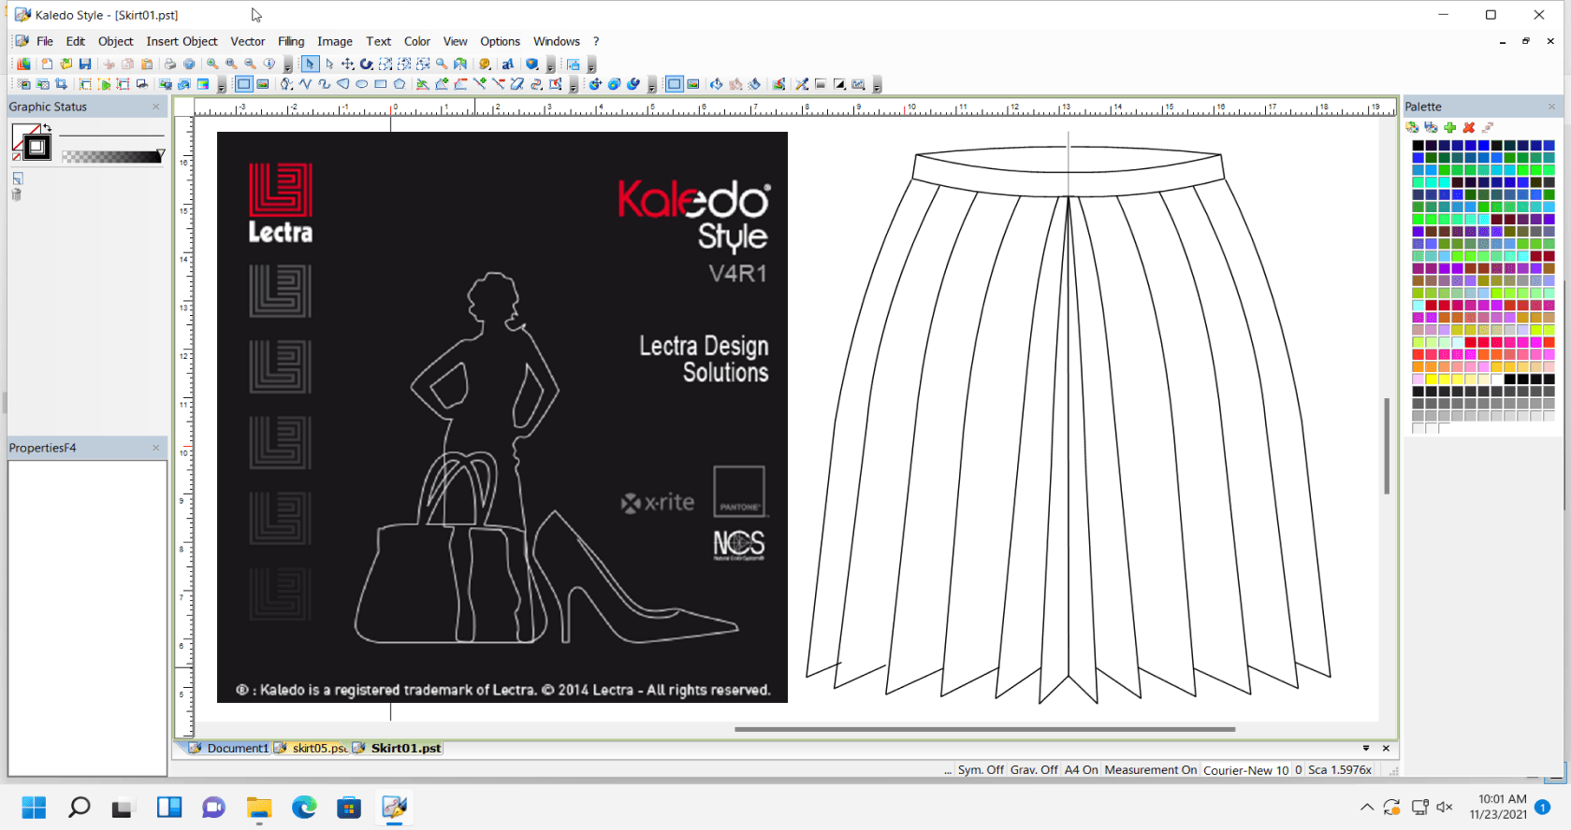
Task: Click the canvas horizontal scrollbar
Action: (x=984, y=729)
